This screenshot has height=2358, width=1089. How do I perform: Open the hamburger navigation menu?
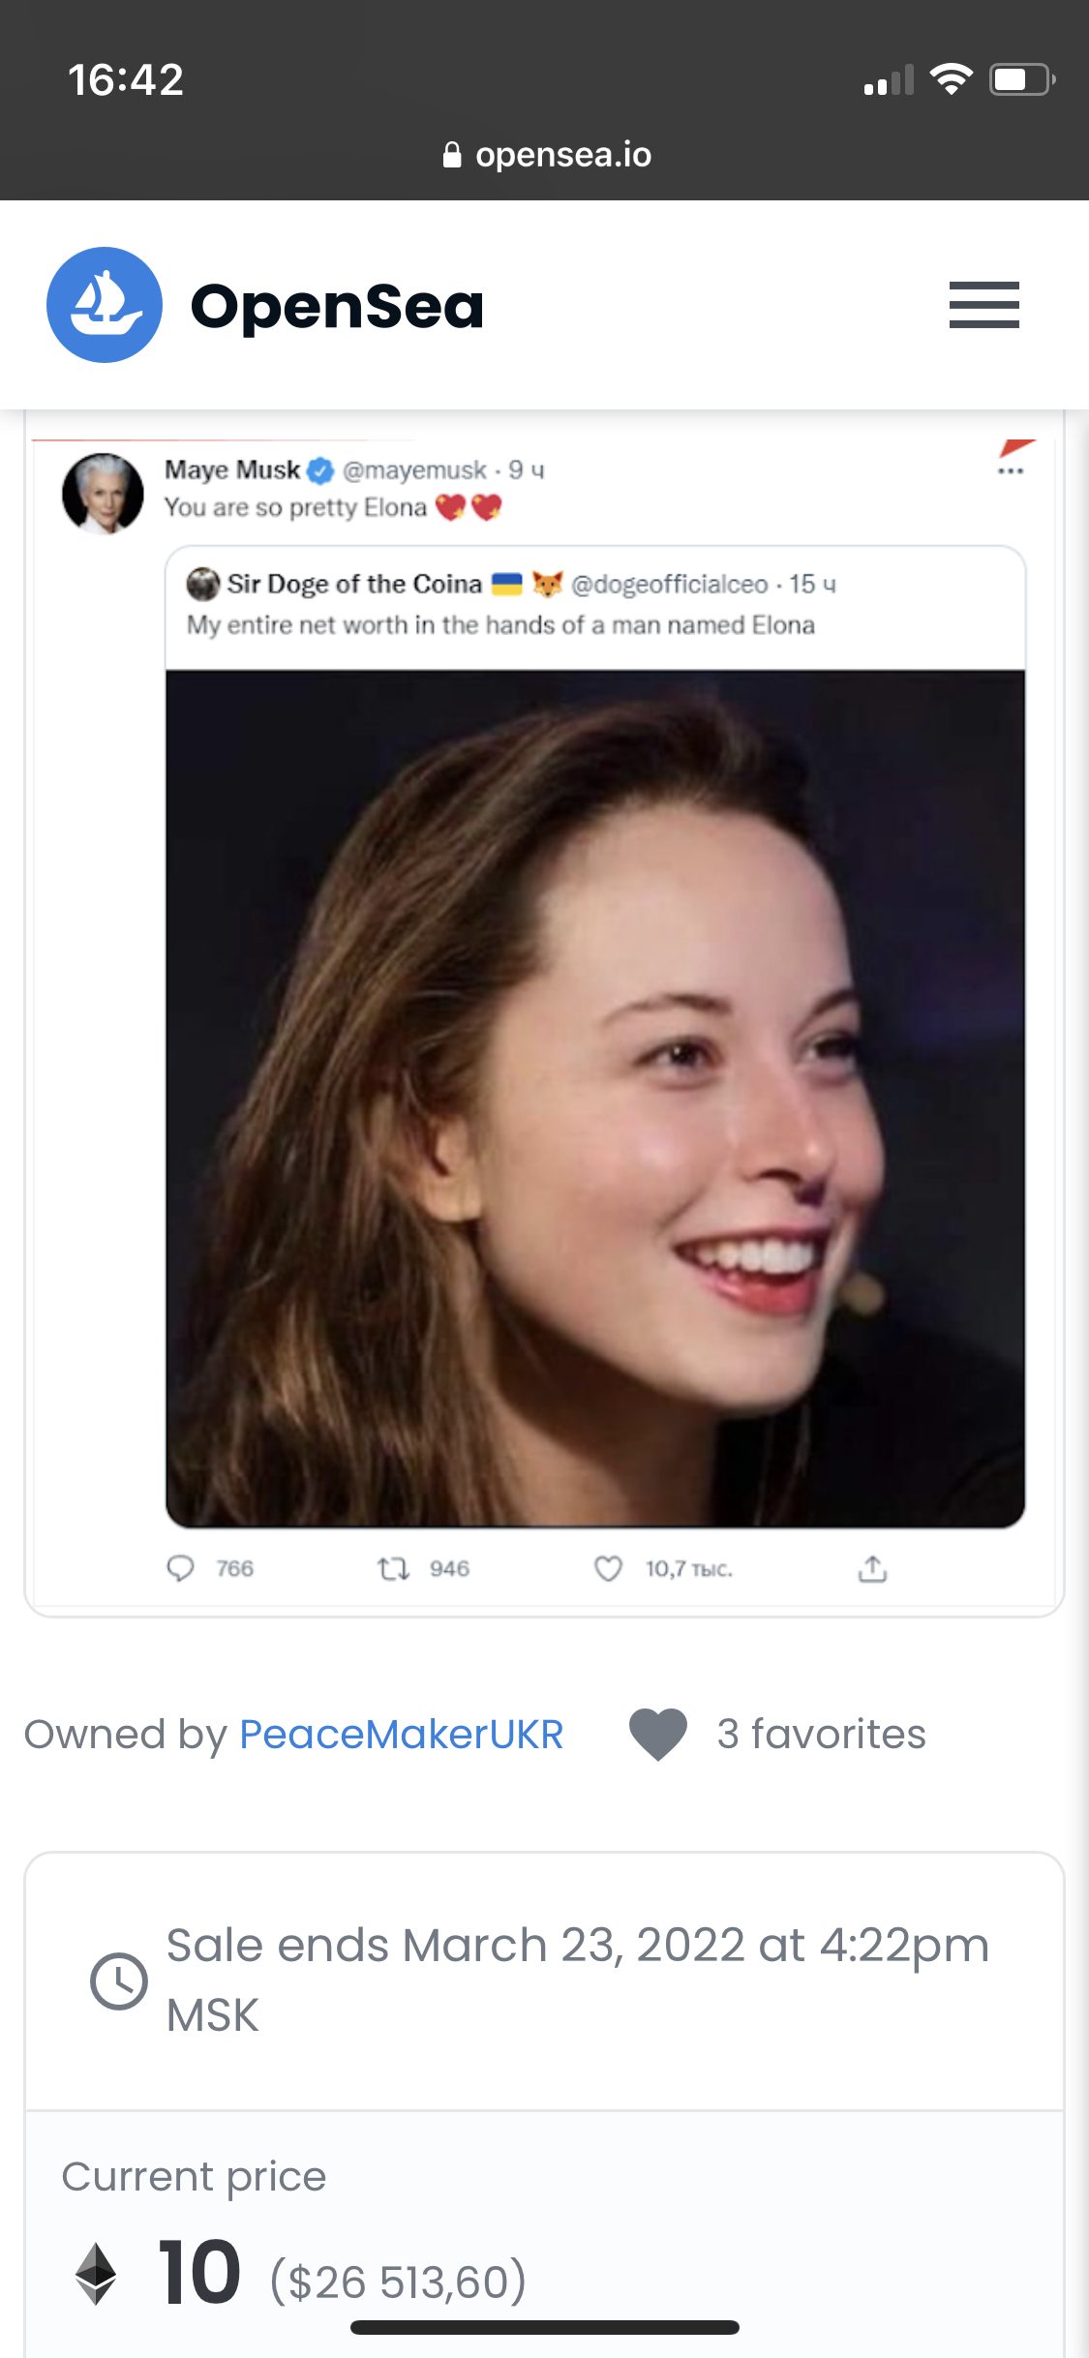coord(983,305)
